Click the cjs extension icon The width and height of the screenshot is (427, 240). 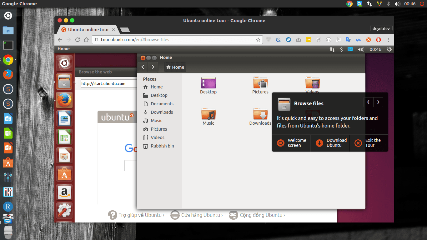pyautogui.click(x=358, y=40)
